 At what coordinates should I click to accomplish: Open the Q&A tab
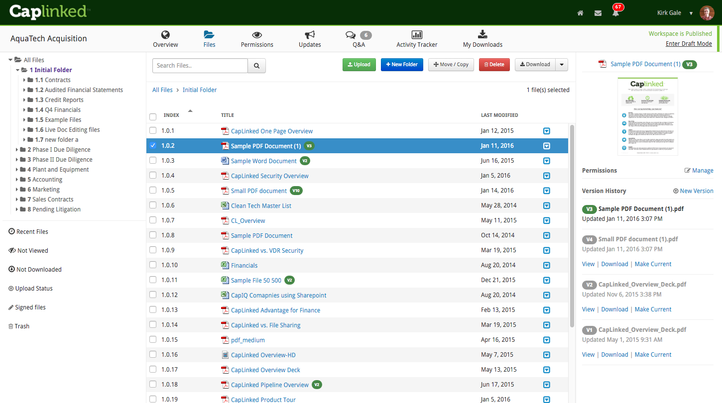[359, 39]
